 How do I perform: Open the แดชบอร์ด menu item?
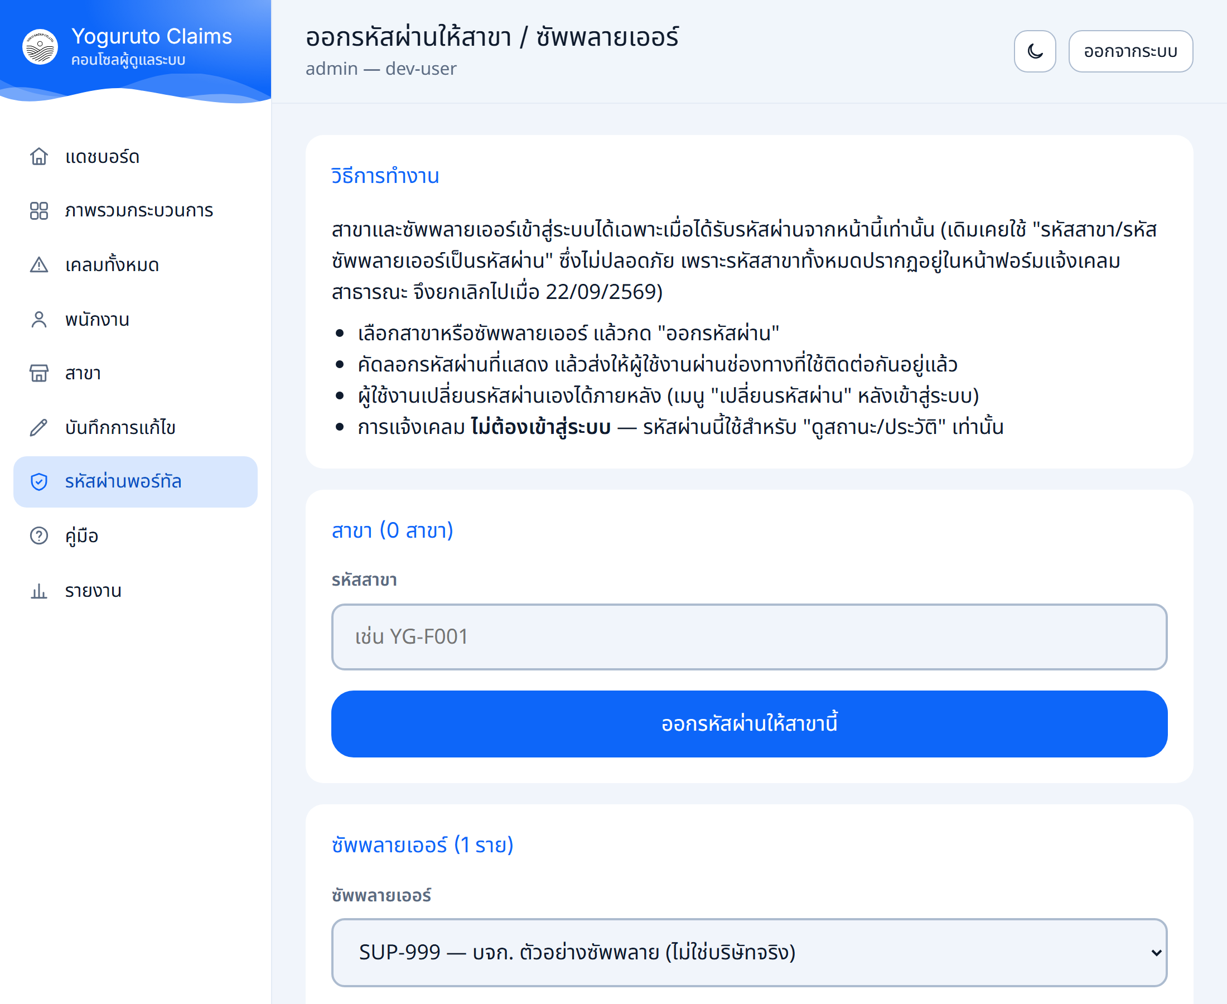point(136,157)
